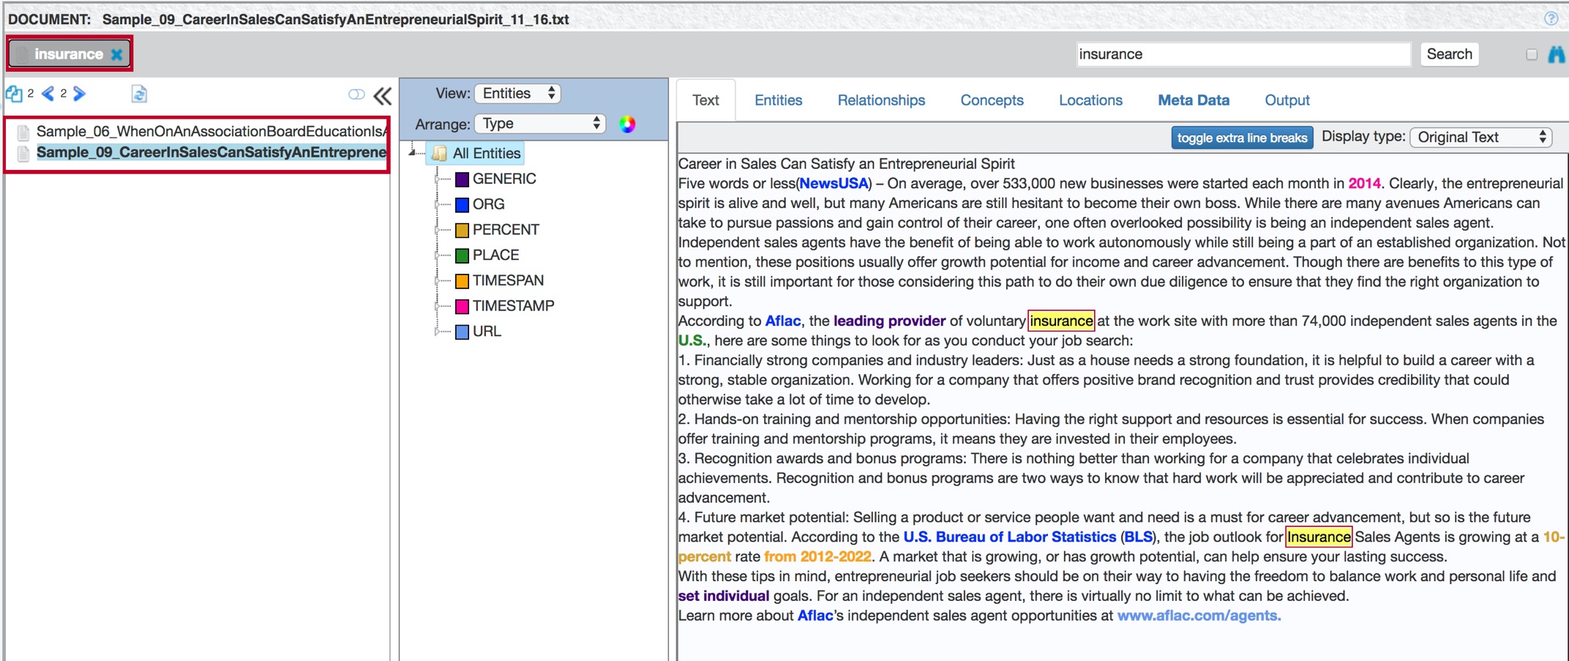Switch to the Relationships tab
The image size is (1569, 661).
[881, 100]
